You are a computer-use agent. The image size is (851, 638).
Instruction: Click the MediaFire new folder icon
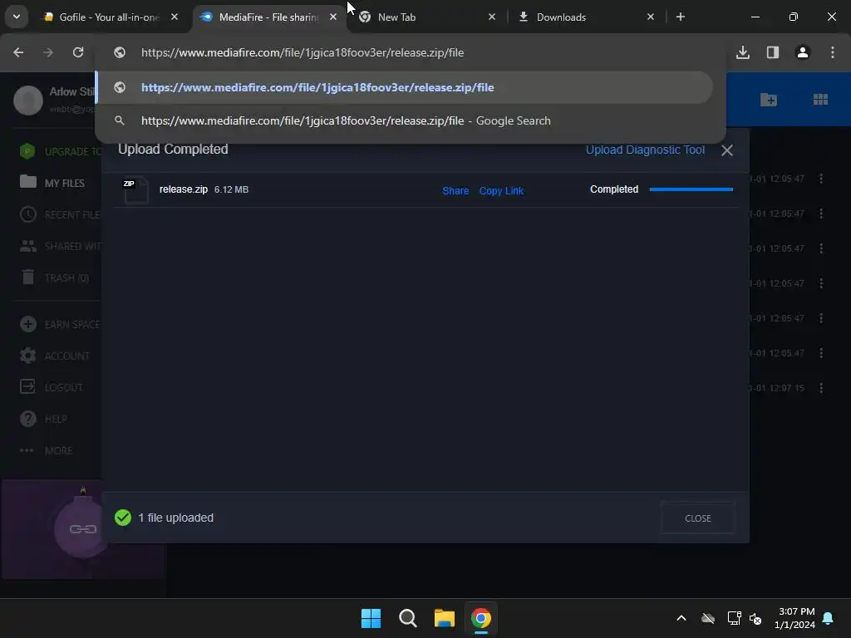coord(769,100)
